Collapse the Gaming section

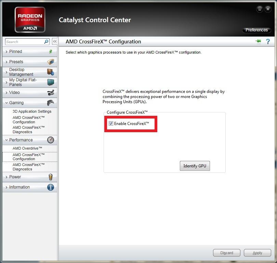(30, 103)
